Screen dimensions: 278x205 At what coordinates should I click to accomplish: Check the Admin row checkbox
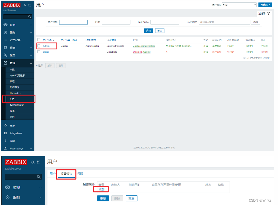point(39,46)
